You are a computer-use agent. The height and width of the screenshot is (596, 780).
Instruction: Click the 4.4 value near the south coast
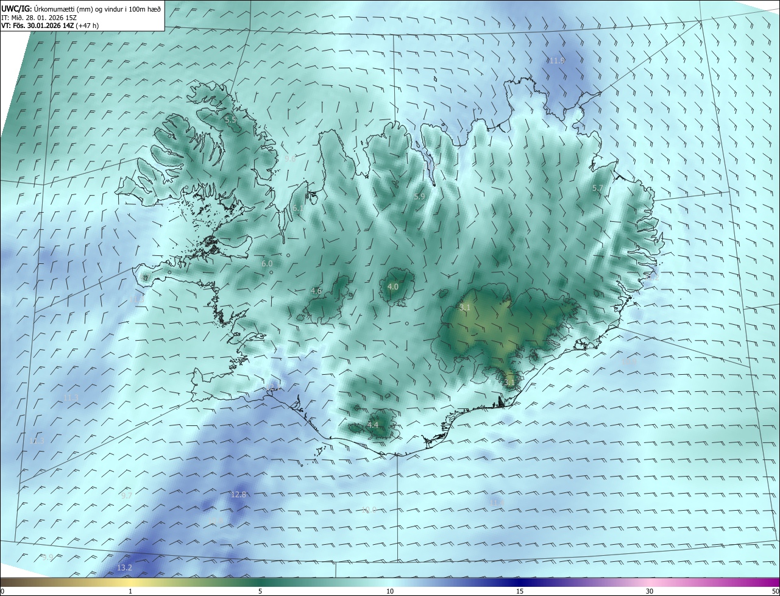pos(373,425)
